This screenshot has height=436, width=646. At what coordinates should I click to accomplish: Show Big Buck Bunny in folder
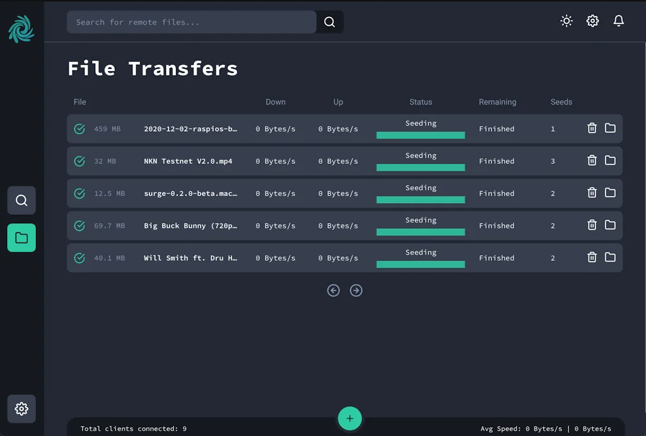pyautogui.click(x=610, y=225)
